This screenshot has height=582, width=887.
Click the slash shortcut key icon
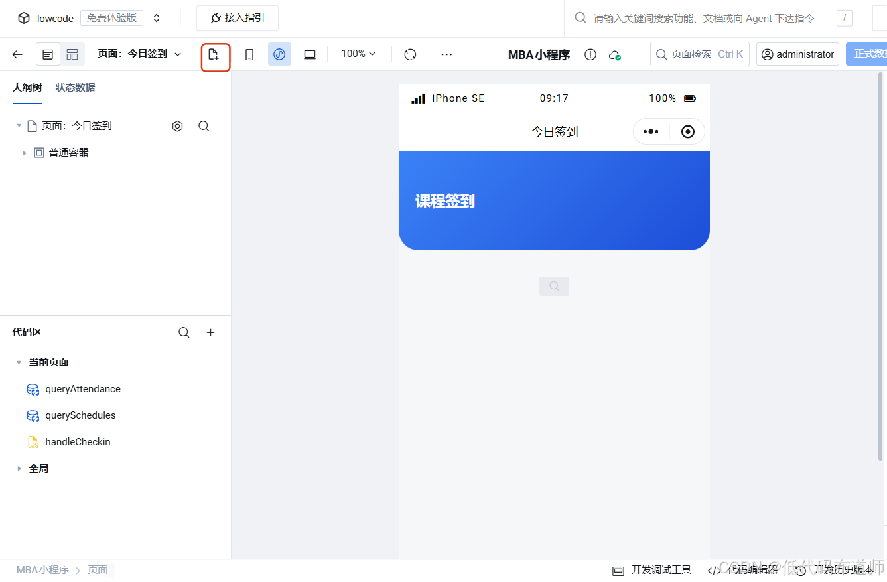click(844, 19)
